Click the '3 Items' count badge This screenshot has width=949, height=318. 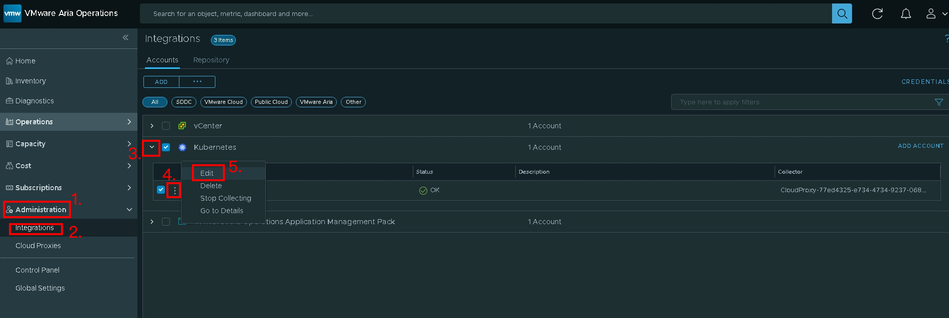click(x=223, y=40)
